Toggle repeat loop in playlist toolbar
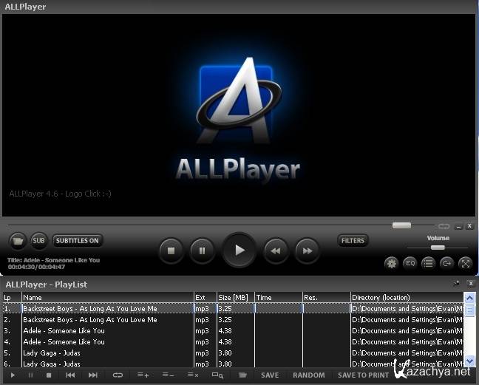 point(118,375)
